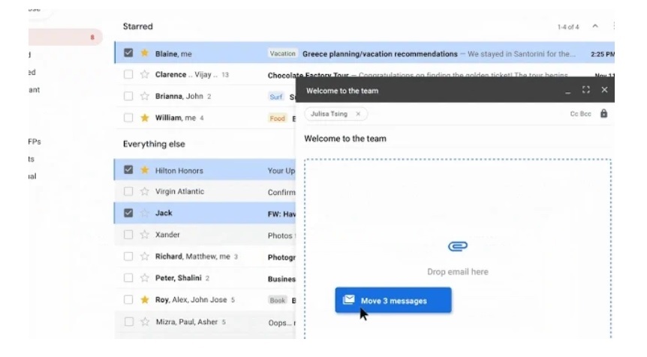Viewport: 647px width, 357px height.
Task: Unstar the Roy, Alex, John Jose email
Action: point(145,300)
